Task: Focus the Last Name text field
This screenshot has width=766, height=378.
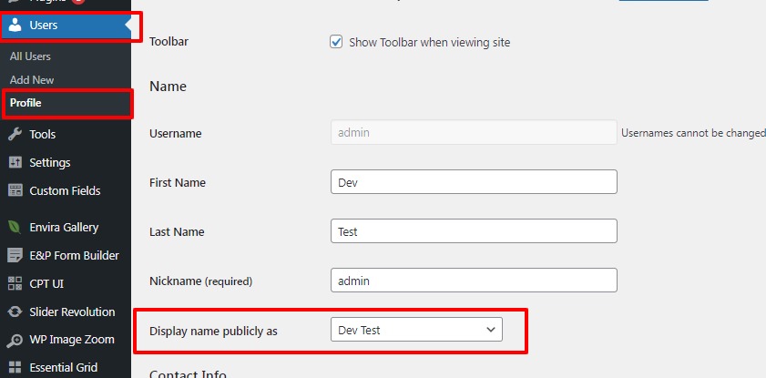Action: [474, 231]
